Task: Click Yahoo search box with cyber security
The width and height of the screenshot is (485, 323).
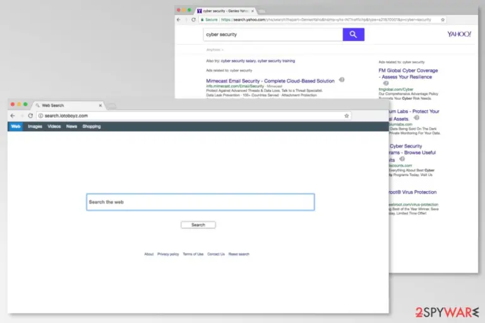Action: click(x=273, y=34)
